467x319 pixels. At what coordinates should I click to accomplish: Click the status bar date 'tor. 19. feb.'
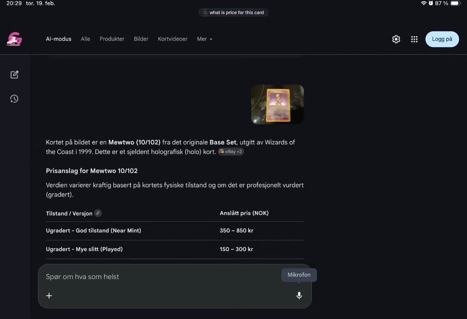point(40,3)
